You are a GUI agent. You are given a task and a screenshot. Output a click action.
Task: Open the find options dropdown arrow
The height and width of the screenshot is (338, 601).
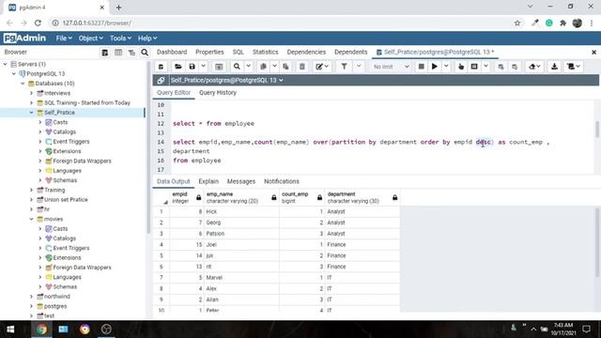(x=248, y=67)
